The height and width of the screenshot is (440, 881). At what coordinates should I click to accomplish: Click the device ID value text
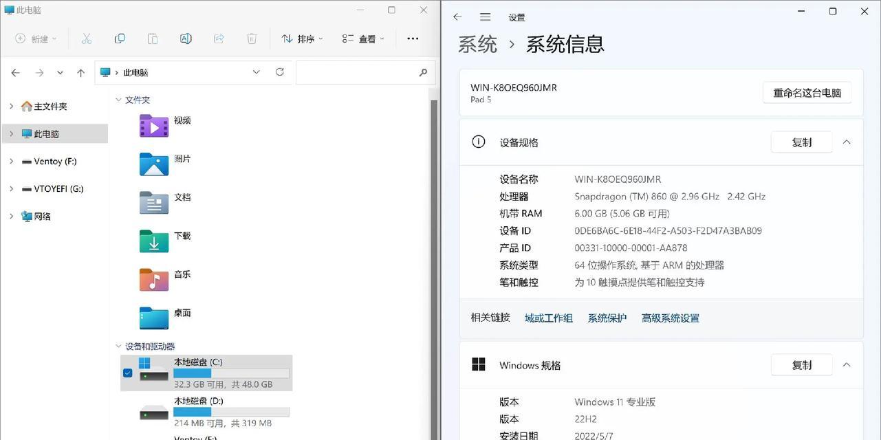pos(668,230)
